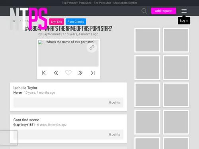The width and height of the screenshot is (199, 149).
Task: Click the Isabella Taylor answer text
Action: (x=25, y=88)
